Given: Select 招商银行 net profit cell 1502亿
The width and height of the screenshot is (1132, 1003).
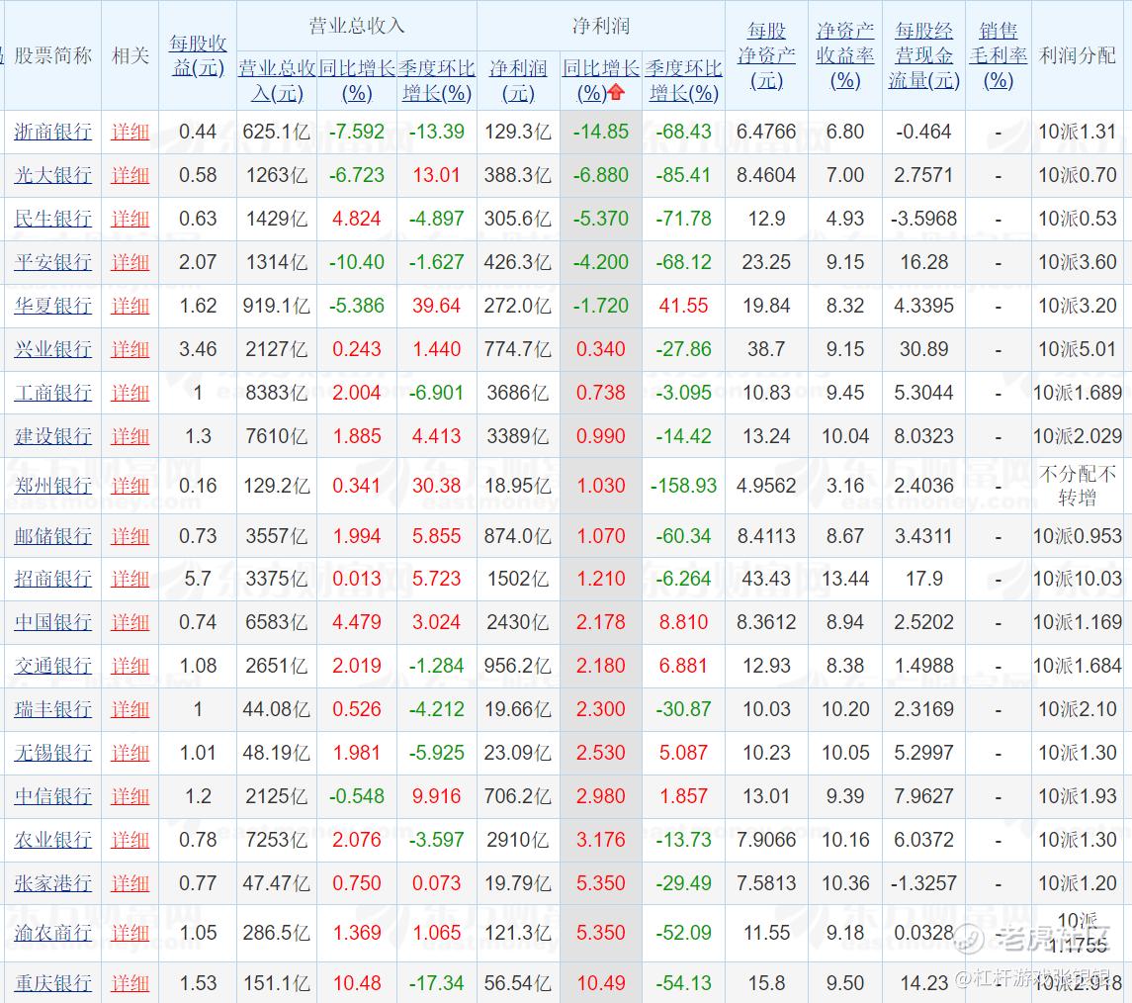Looking at the screenshot, I should 518,579.
